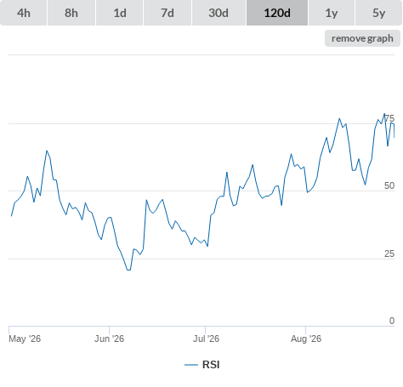403x387 pixels.
Task: Click the Aug '26 axis label
Action: click(306, 339)
